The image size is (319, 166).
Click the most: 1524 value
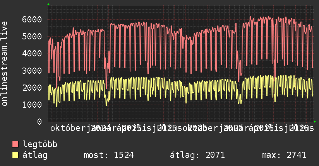tap(109, 155)
